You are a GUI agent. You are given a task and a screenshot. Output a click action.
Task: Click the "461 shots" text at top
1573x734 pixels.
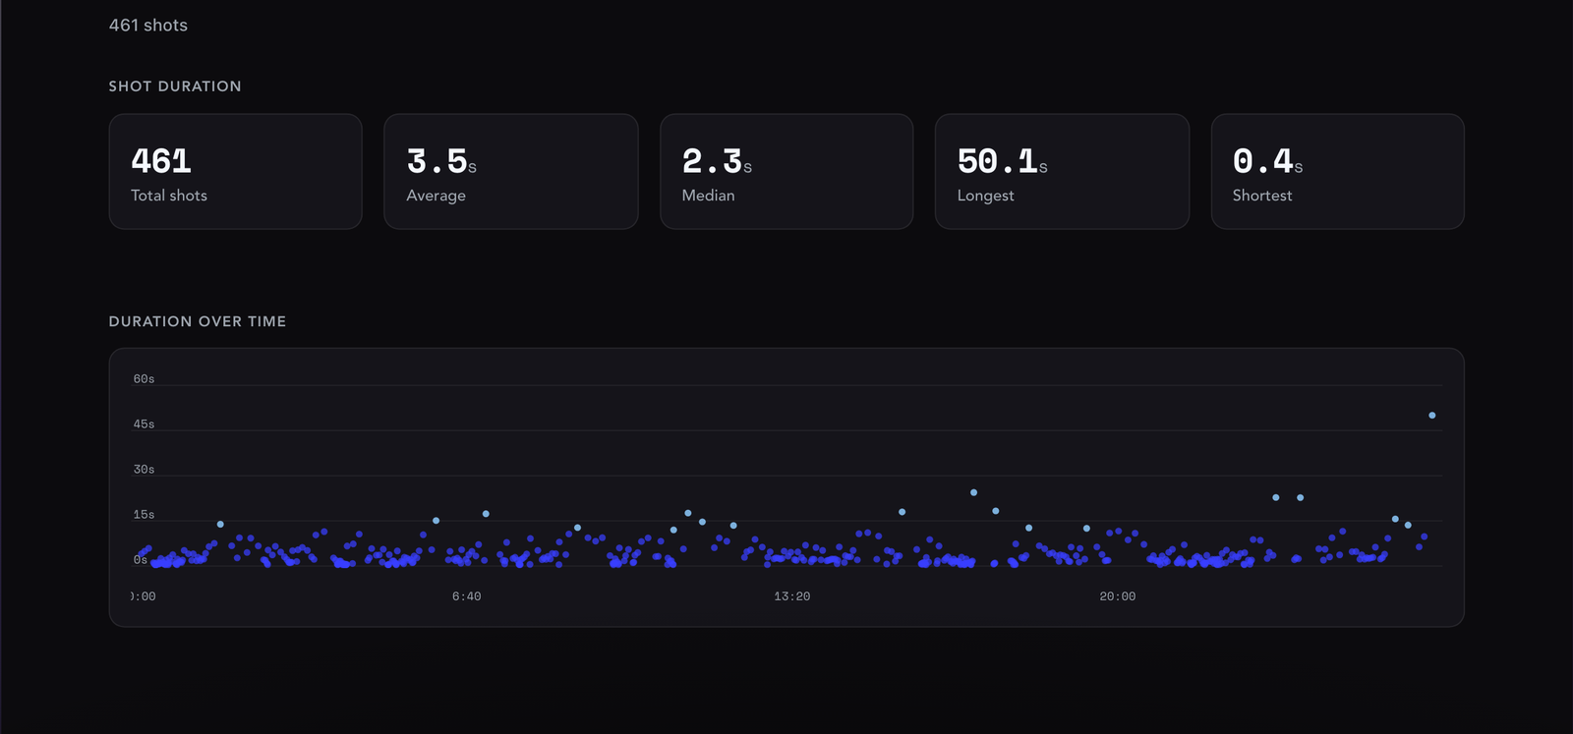[x=148, y=26]
